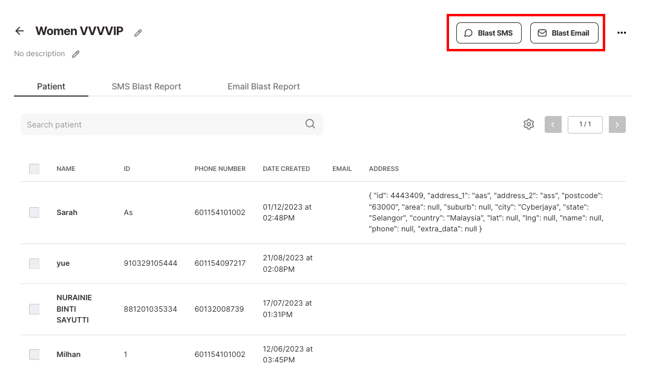The height and width of the screenshot is (389, 650).
Task: Click the EMAIL column header
Action: pos(342,169)
